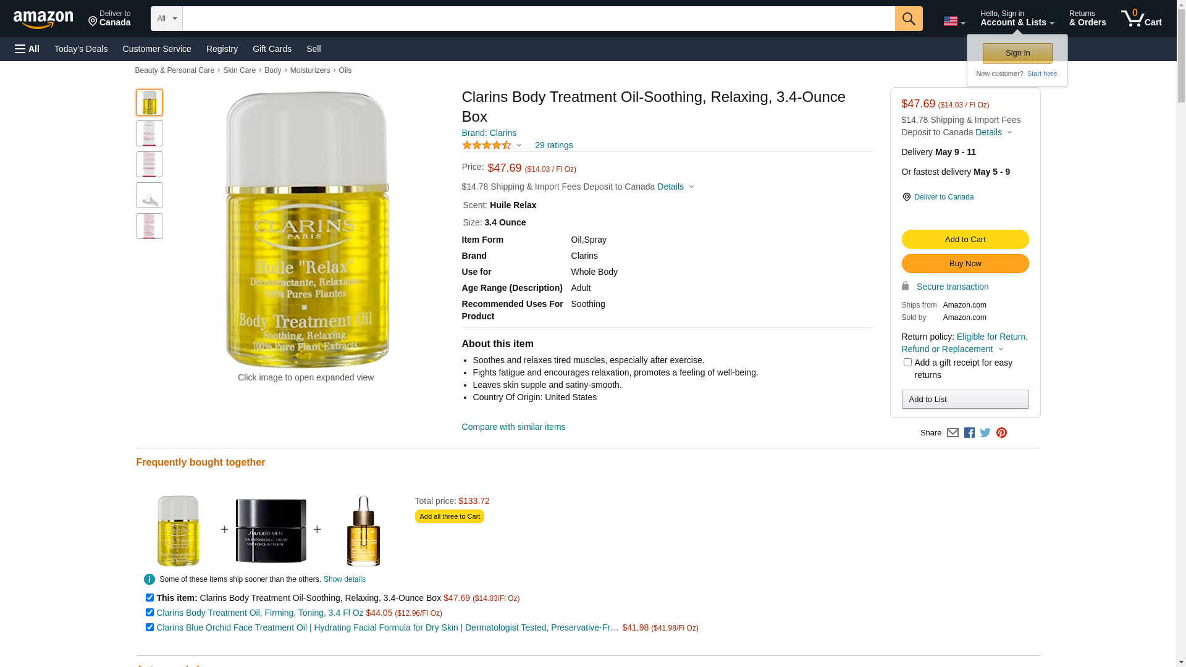Uncheck the Clarins Firming Toning oil checkbox
Screen dimensions: 1186x667
tap(149, 613)
